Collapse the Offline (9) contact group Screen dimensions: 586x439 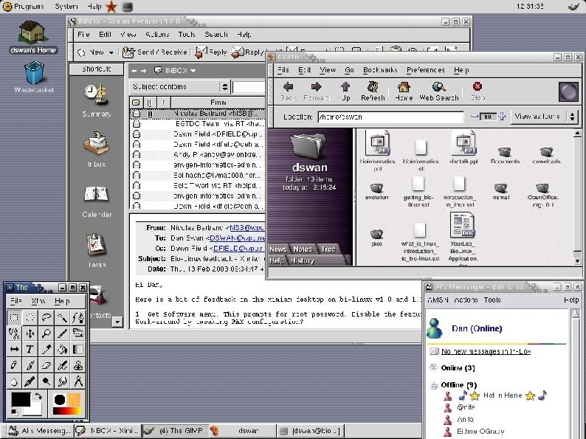click(434, 385)
